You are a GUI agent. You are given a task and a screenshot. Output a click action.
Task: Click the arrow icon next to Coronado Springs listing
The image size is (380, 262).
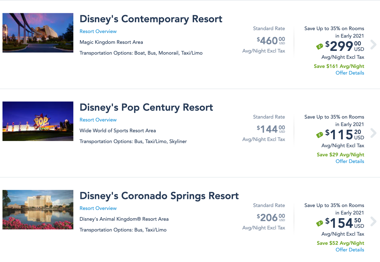click(374, 222)
